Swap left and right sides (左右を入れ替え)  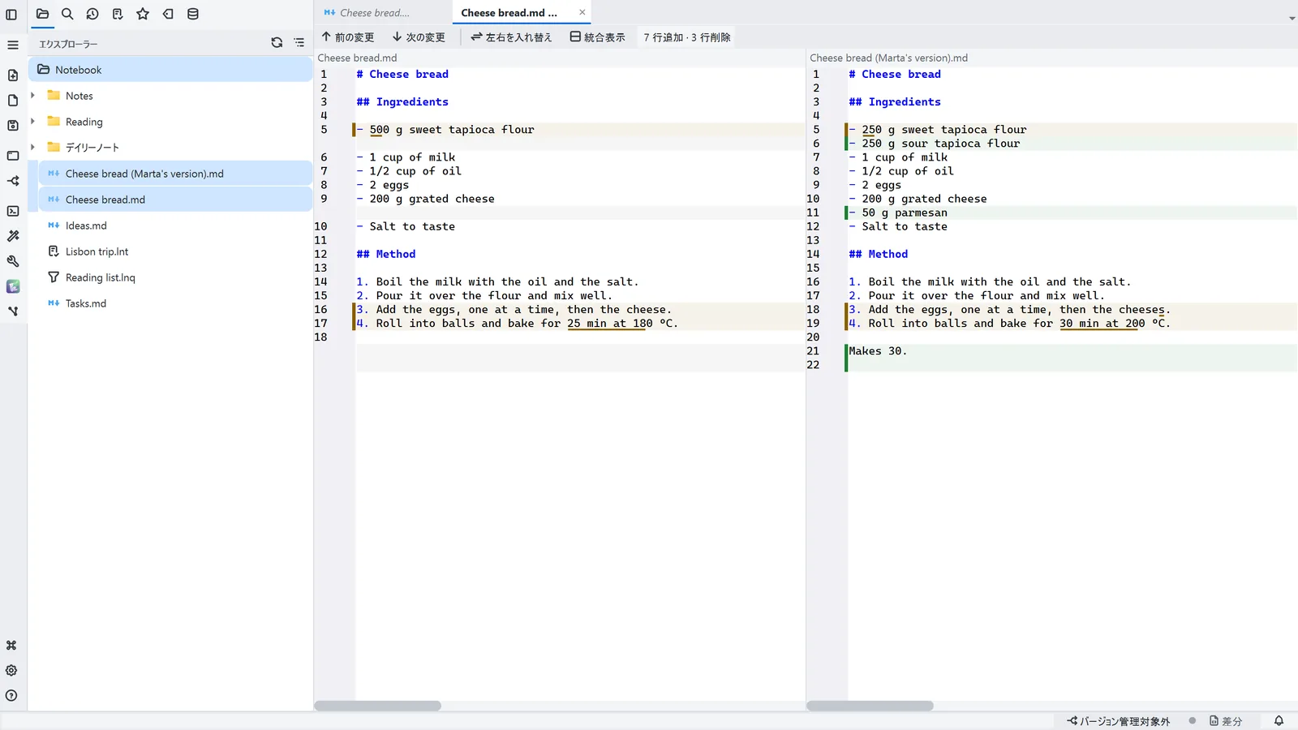coord(511,37)
